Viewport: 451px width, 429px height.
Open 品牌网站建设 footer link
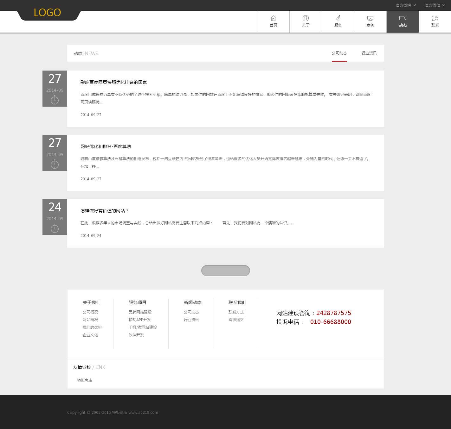(140, 312)
